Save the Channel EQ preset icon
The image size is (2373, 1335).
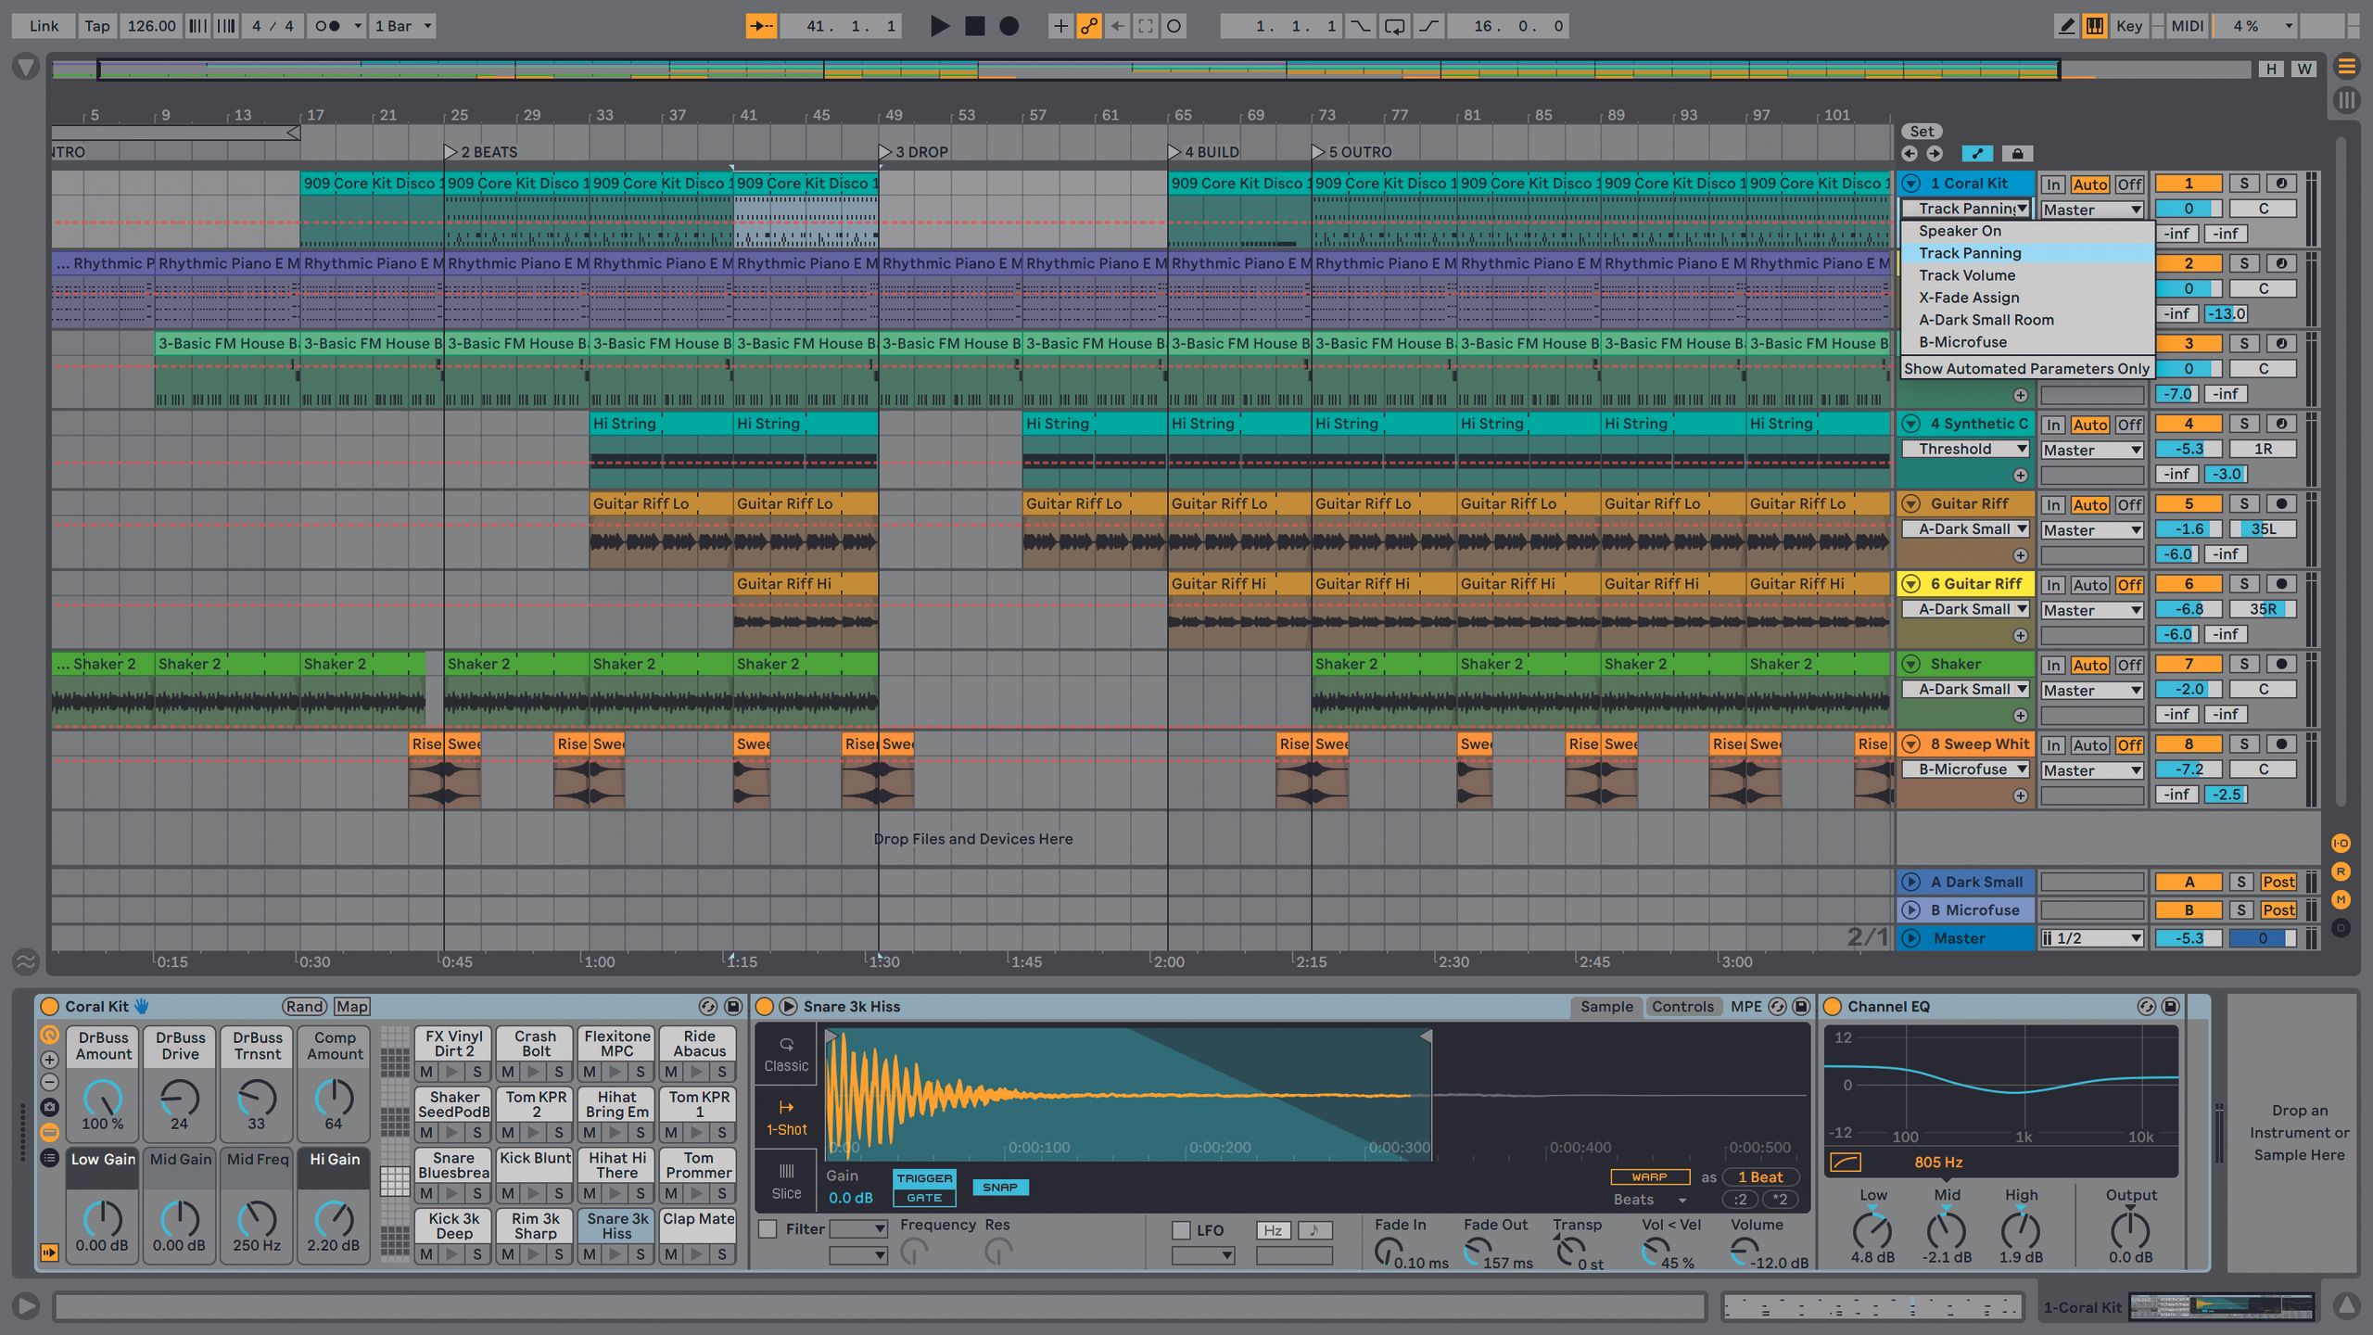pos(2170,1007)
